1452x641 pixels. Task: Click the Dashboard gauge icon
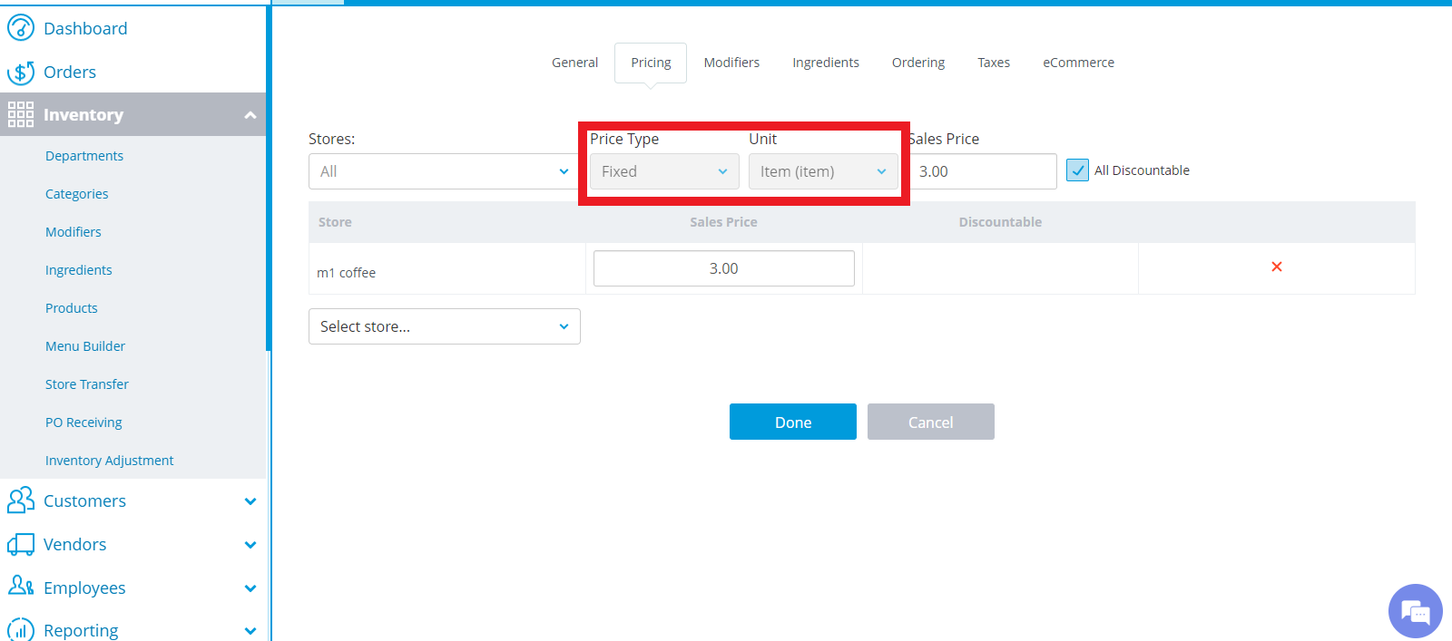pos(21,28)
